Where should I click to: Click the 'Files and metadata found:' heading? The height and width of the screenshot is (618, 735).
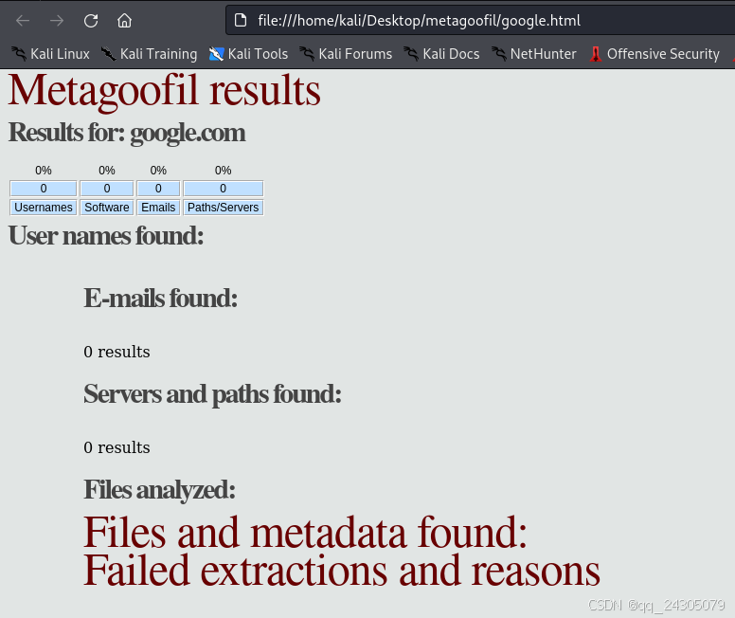pyautogui.click(x=305, y=533)
